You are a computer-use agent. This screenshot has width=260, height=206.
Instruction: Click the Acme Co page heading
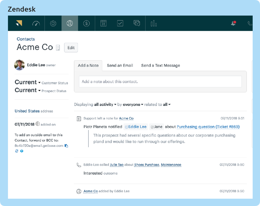(35, 47)
